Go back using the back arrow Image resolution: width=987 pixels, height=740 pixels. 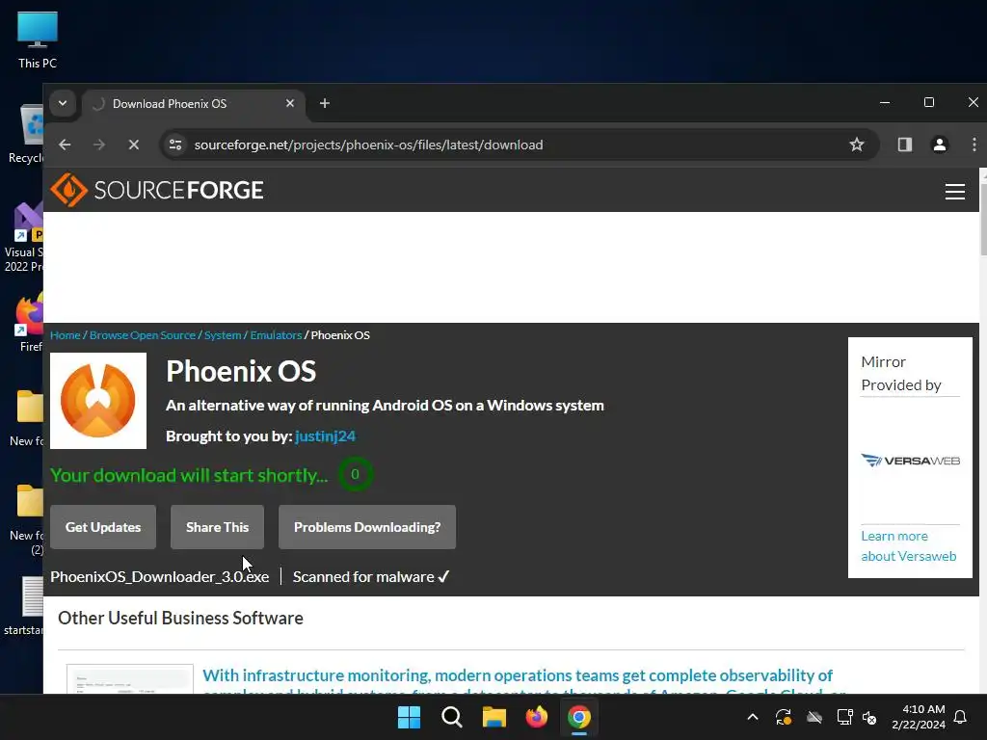65,145
